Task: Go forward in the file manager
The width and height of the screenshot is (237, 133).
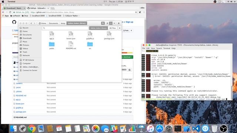Action: tap(34, 23)
